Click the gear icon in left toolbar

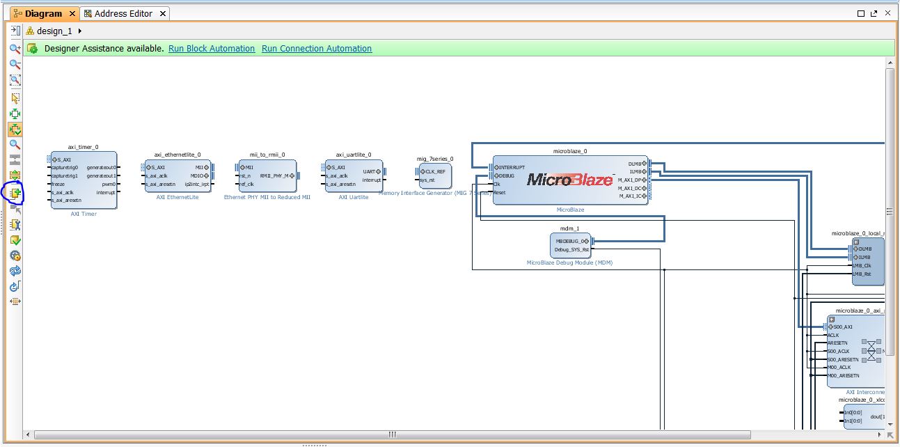point(15,256)
